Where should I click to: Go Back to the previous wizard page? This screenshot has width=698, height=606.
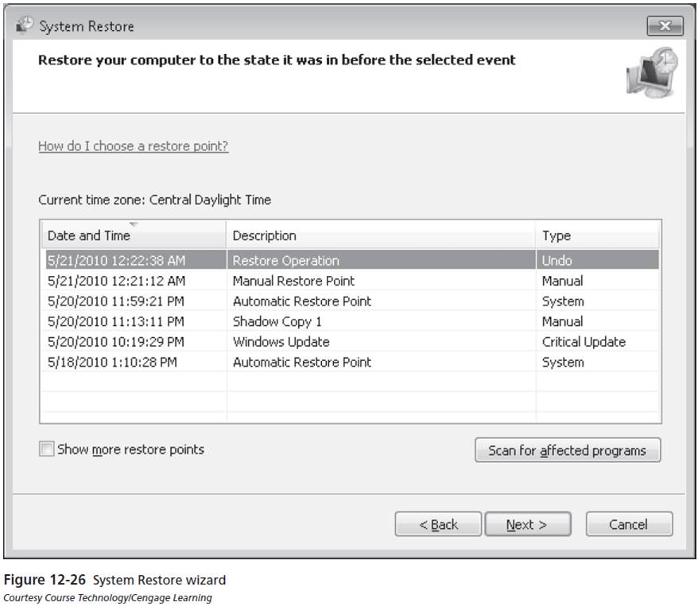point(438,524)
